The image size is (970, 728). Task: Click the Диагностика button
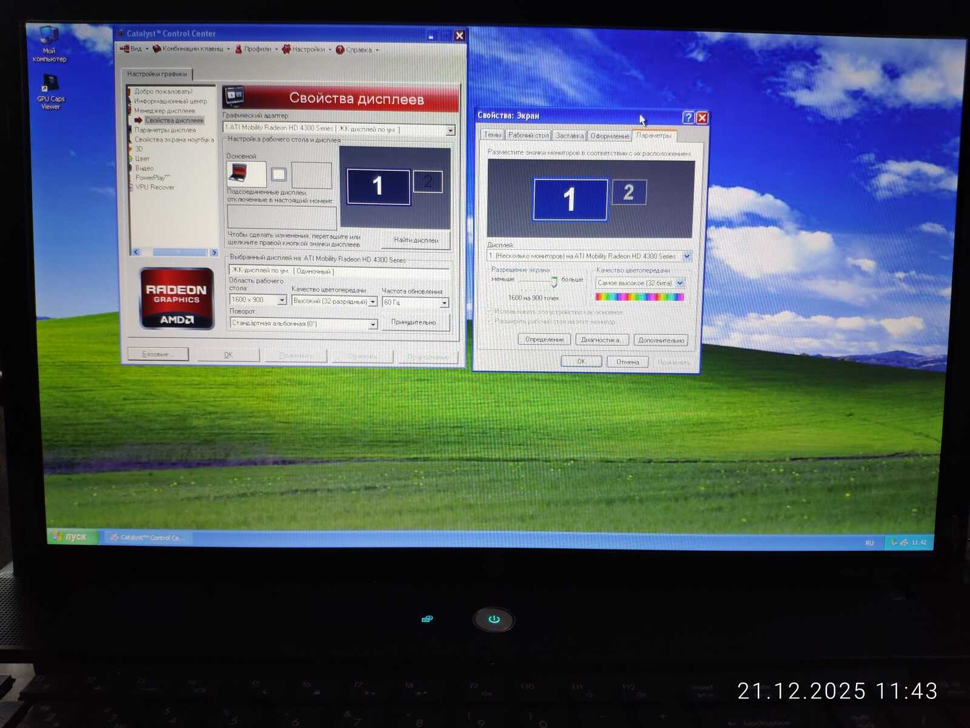point(601,340)
